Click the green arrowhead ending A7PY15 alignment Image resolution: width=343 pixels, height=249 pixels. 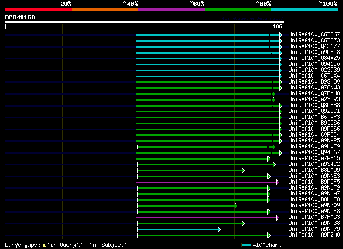[x=269, y=159]
